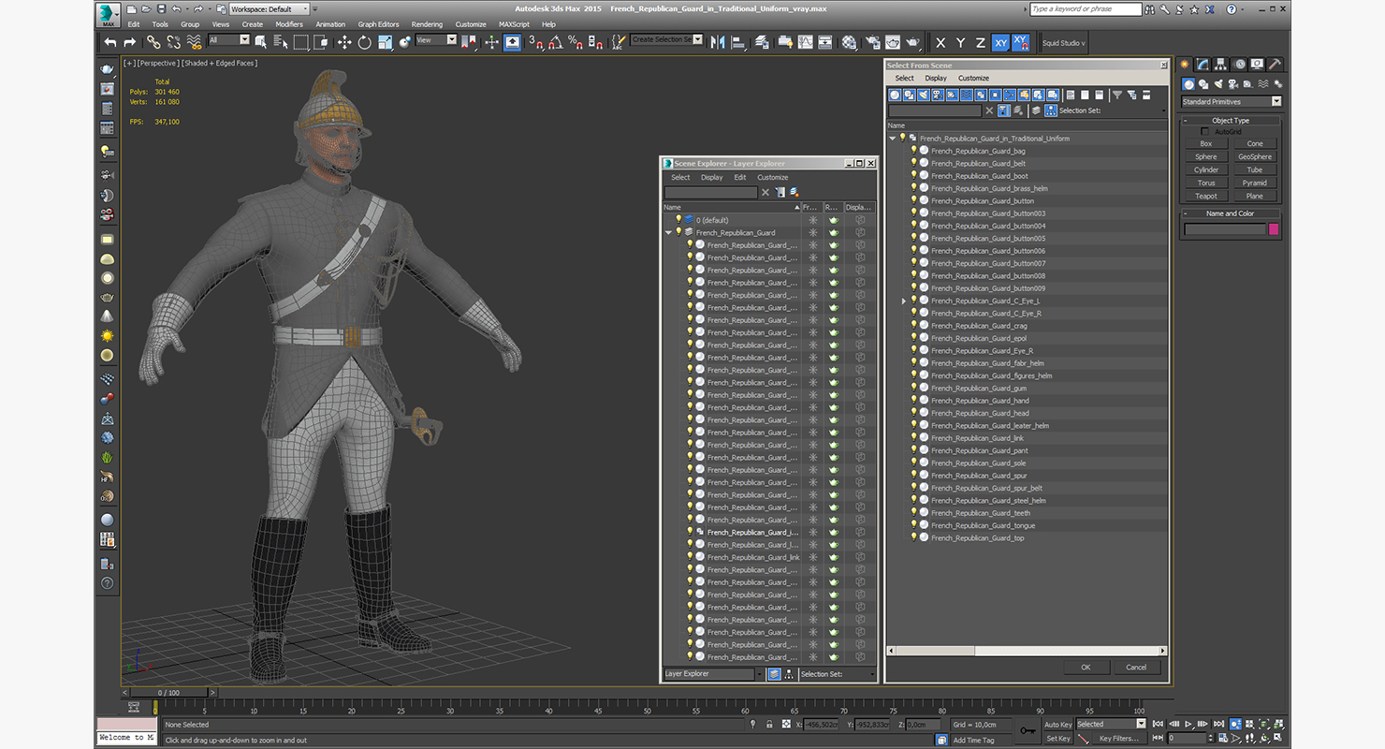
Task: Toggle the AutoGrid checkbox
Action: point(1204,132)
